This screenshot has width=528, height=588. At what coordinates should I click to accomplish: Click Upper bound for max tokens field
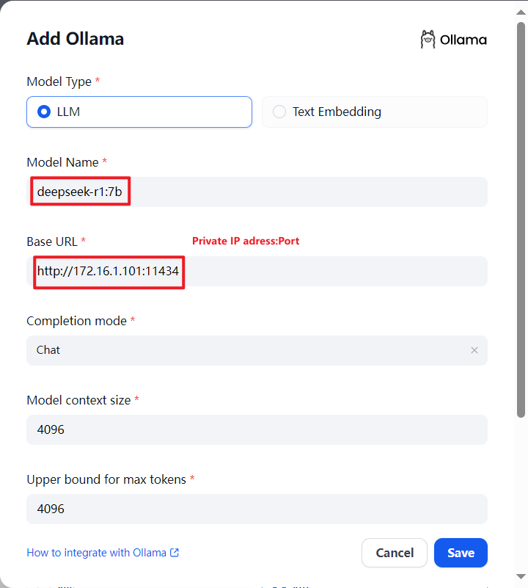tap(257, 509)
